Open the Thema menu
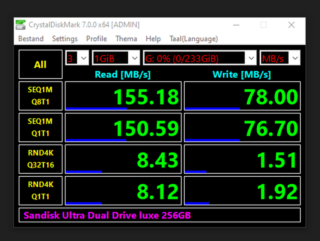This screenshot has width=320, height=241. tap(126, 39)
